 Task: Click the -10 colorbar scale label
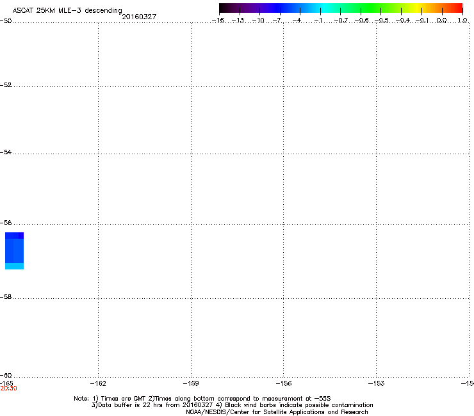tap(258, 20)
